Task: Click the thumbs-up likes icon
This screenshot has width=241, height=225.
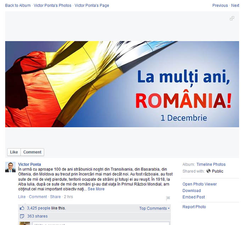Action: (x=22, y=208)
